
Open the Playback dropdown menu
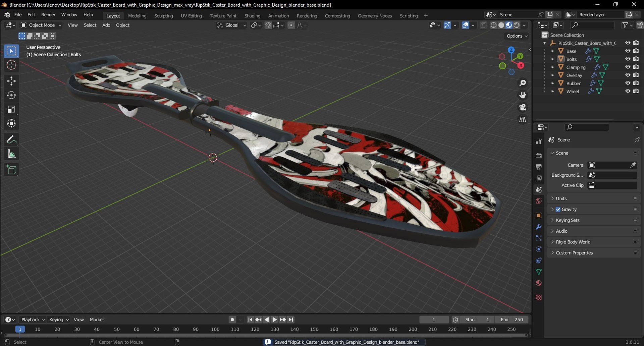coord(33,320)
